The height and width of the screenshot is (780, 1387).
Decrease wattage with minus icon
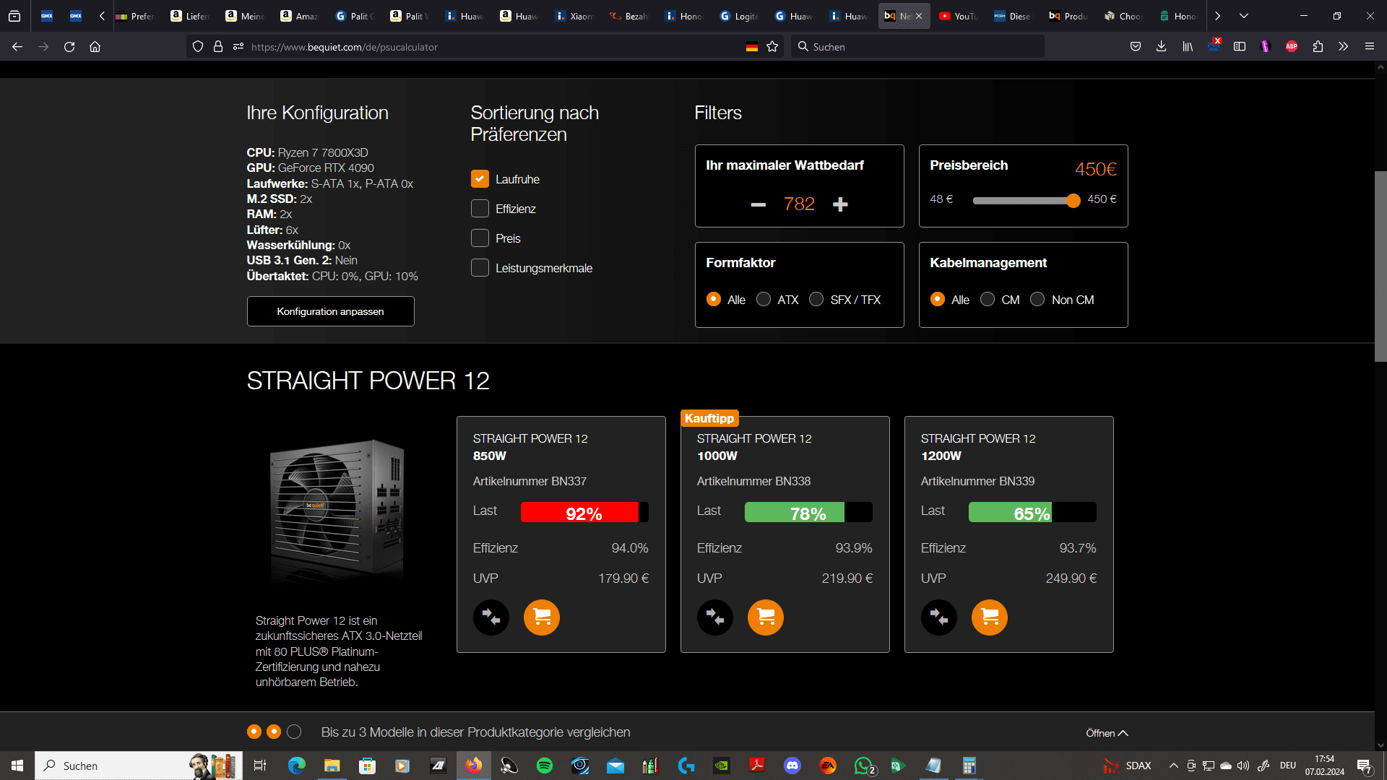[758, 204]
